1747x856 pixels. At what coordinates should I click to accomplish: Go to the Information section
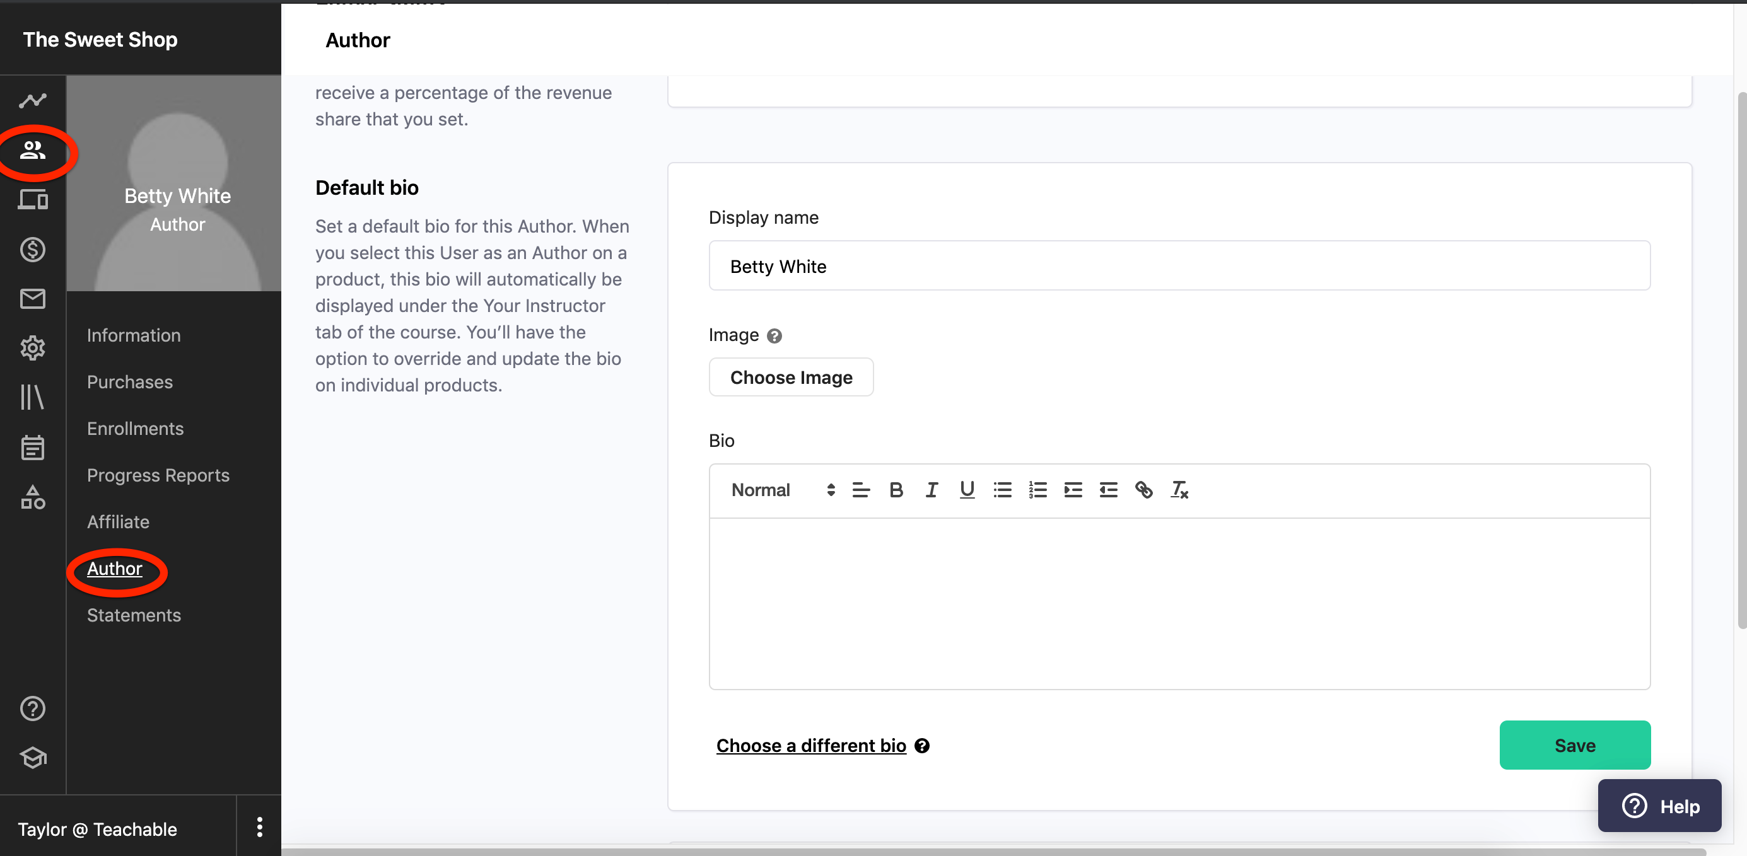pyautogui.click(x=134, y=335)
